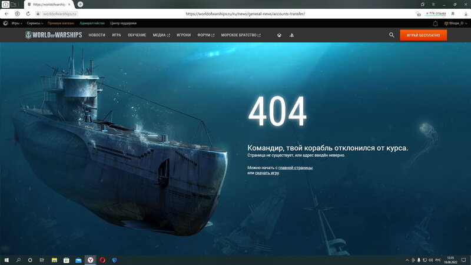Open the taskbar clock and date
This screenshot has width=471, height=265.
click(450, 260)
